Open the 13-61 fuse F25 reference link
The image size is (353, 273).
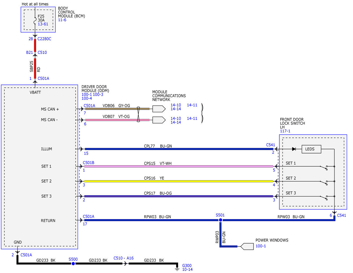tap(43, 24)
